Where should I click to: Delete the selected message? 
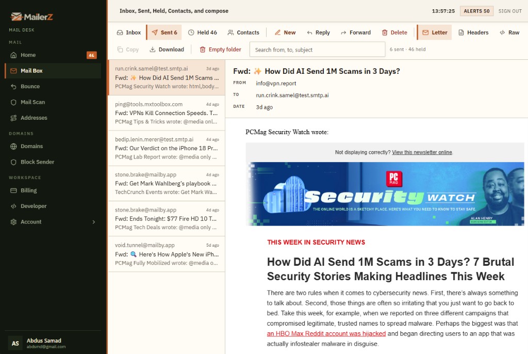point(394,33)
